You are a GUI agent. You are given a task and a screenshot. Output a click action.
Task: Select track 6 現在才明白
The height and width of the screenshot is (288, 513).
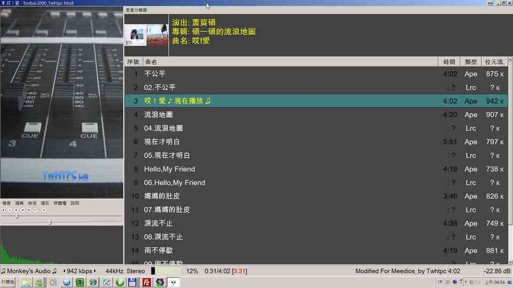click(x=316, y=142)
